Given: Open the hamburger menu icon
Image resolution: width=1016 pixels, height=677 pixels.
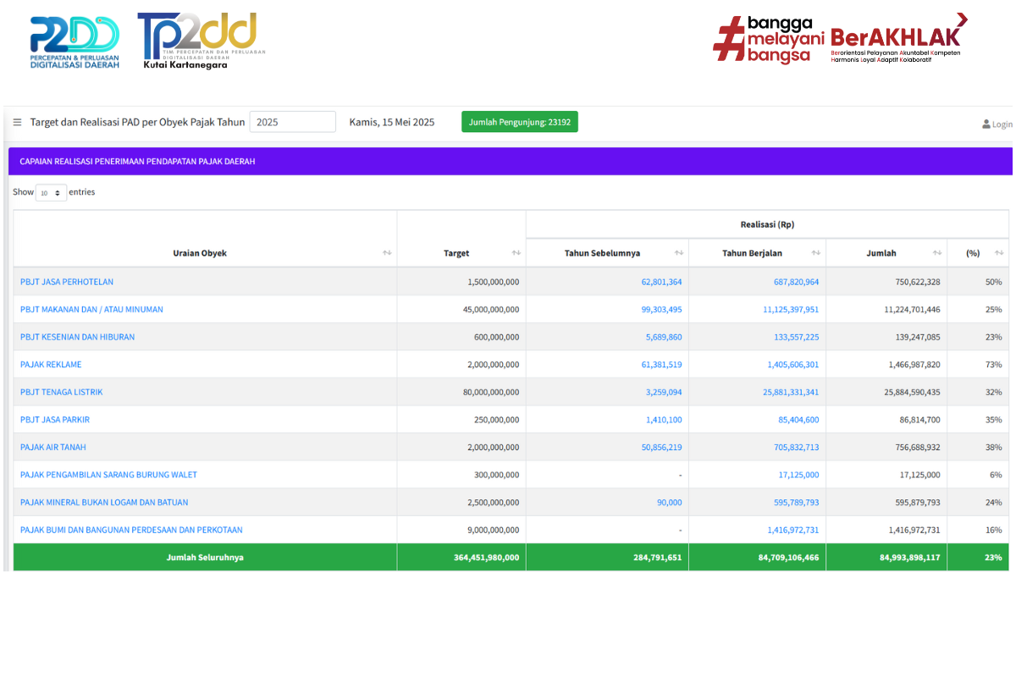Looking at the screenshot, I should (17, 122).
